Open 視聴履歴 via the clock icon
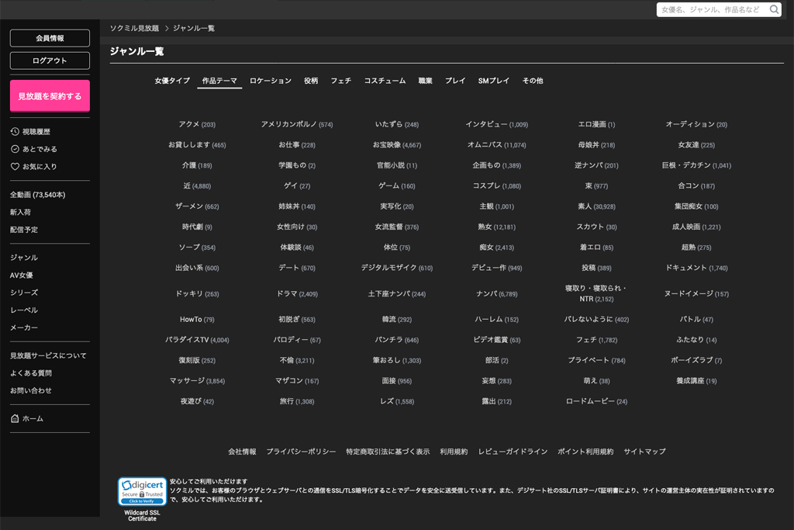 click(x=15, y=132)
